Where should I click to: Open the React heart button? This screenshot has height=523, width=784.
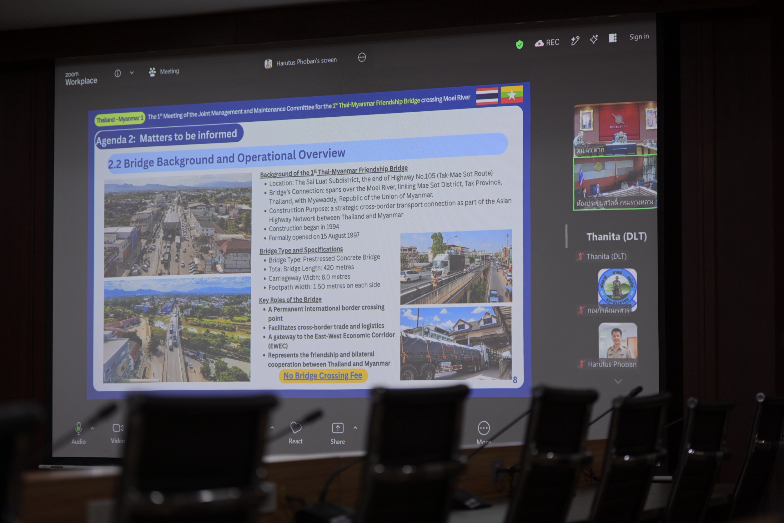pyautogui.click(x=296, y=433)
